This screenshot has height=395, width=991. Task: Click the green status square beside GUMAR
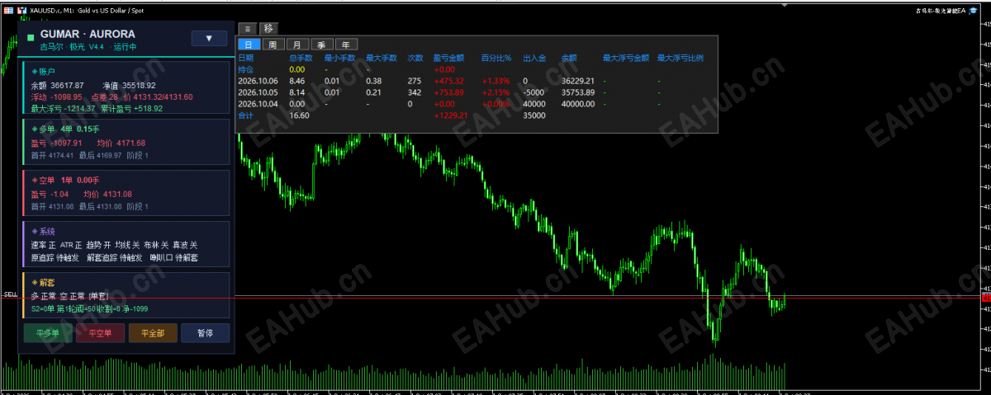click(31, 38)
